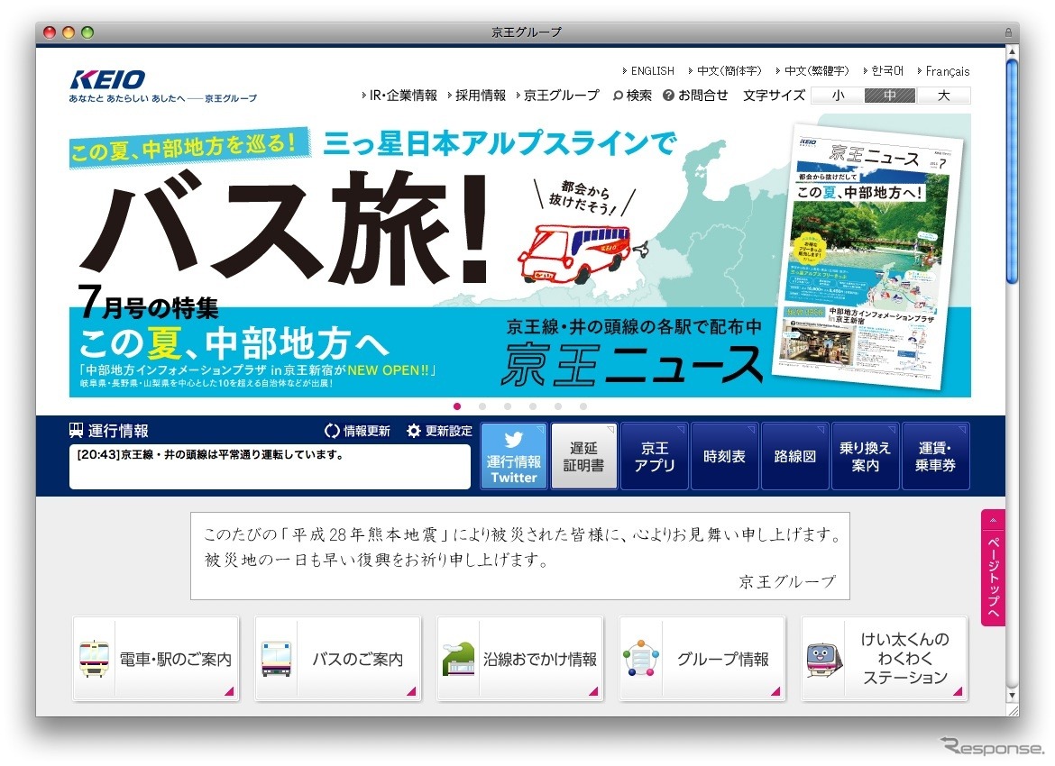
Task: Click the 遅延証明書 button
Action: click(x=583, y=456)
